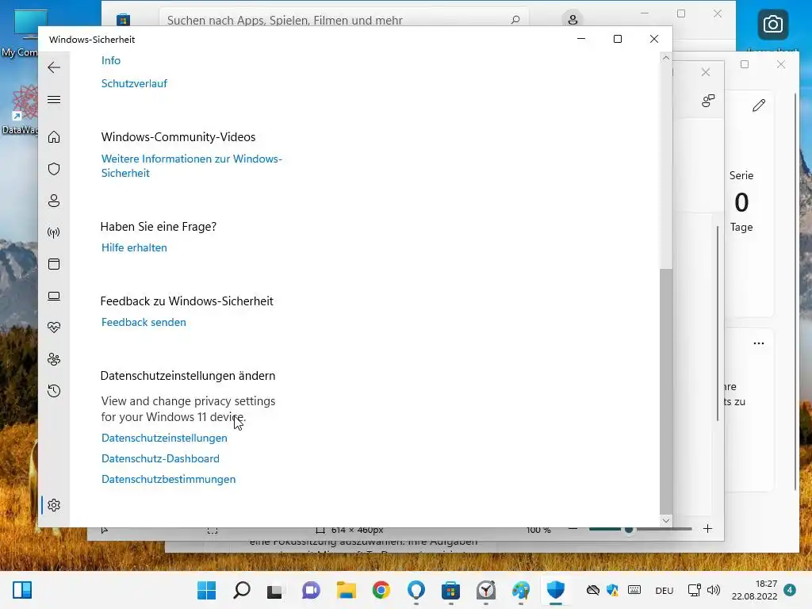Image resolution: width=812 pixels, height=609 pixels.
Task: Click the Hilfe erhalten link
Action: click(134, 247)
